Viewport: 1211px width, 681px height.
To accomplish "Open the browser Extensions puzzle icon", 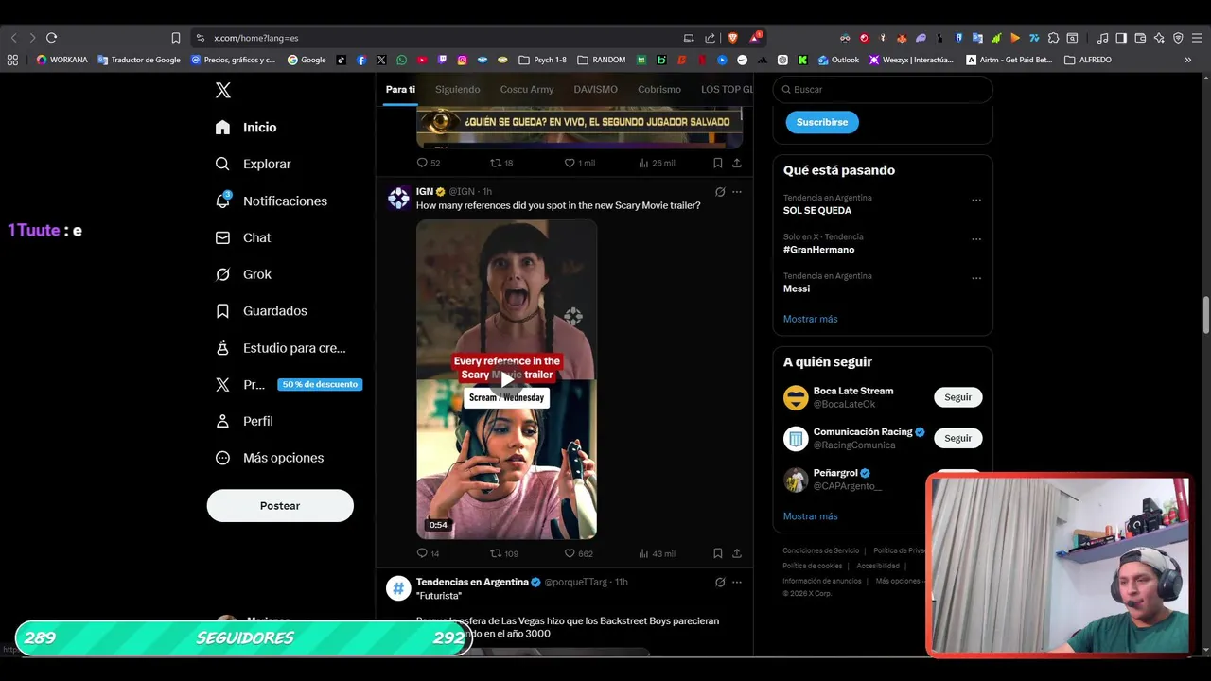I will click(1053, 38).
